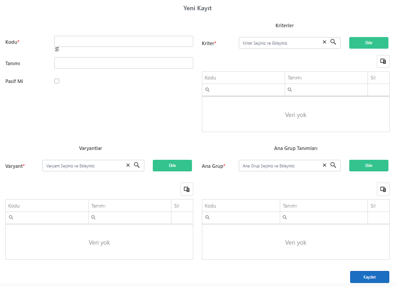Focus the Kodu text input field
396x287 pixels.
click(124, 41)
